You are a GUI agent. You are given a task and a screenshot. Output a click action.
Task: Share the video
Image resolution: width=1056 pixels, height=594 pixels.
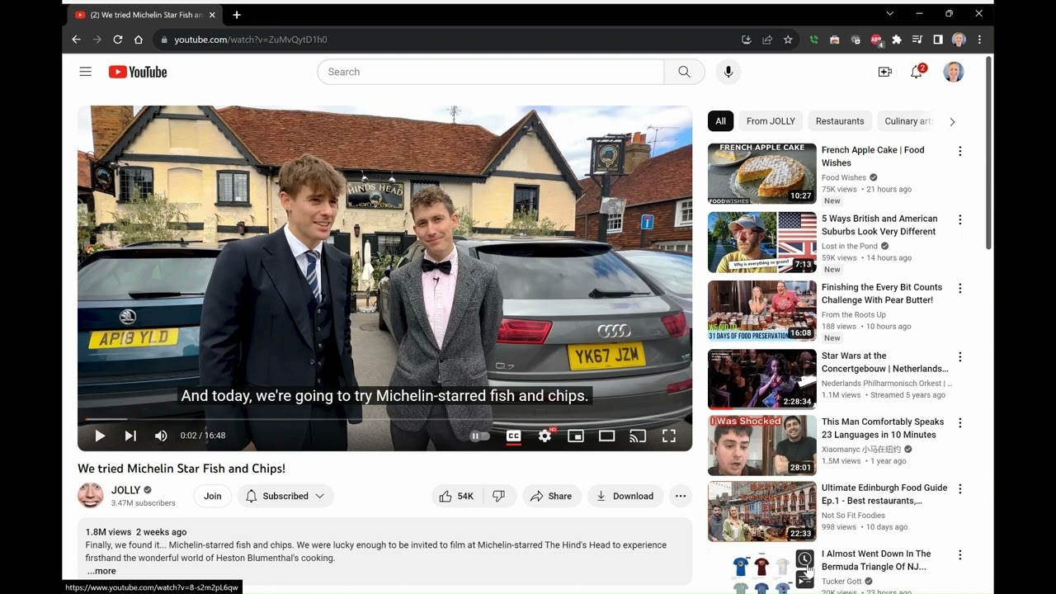pos(551,496)
